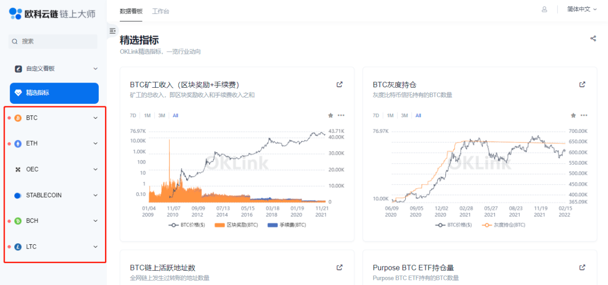Star the BTC灰度持仓 chart as favorite
The height and width of the screenshot is (285, 608).
click(573, 115)
